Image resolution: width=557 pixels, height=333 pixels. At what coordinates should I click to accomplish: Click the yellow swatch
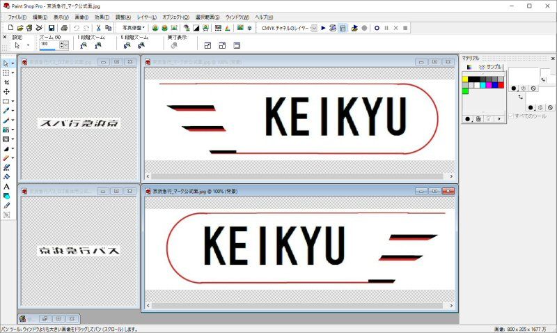tap(465, 79)
